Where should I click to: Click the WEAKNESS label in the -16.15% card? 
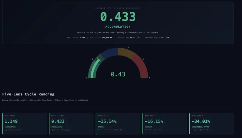(149, 127)
